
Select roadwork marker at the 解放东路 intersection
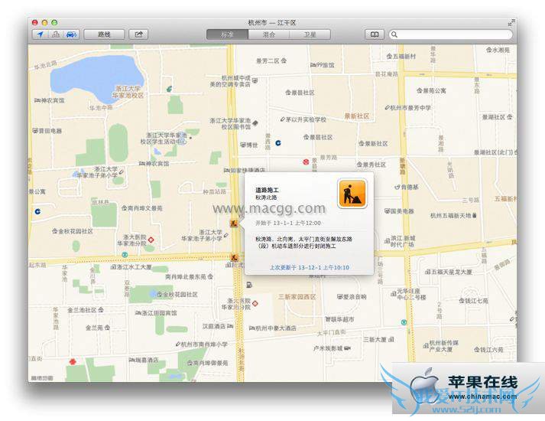[234, 257]
